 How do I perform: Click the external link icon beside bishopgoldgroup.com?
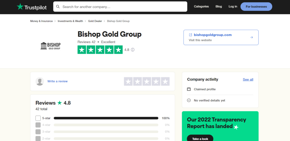coord(191,35)
